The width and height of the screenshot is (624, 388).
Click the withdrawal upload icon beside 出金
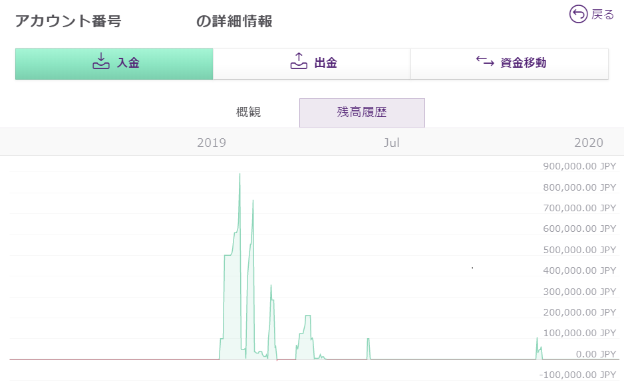click(x=298, y=62)
